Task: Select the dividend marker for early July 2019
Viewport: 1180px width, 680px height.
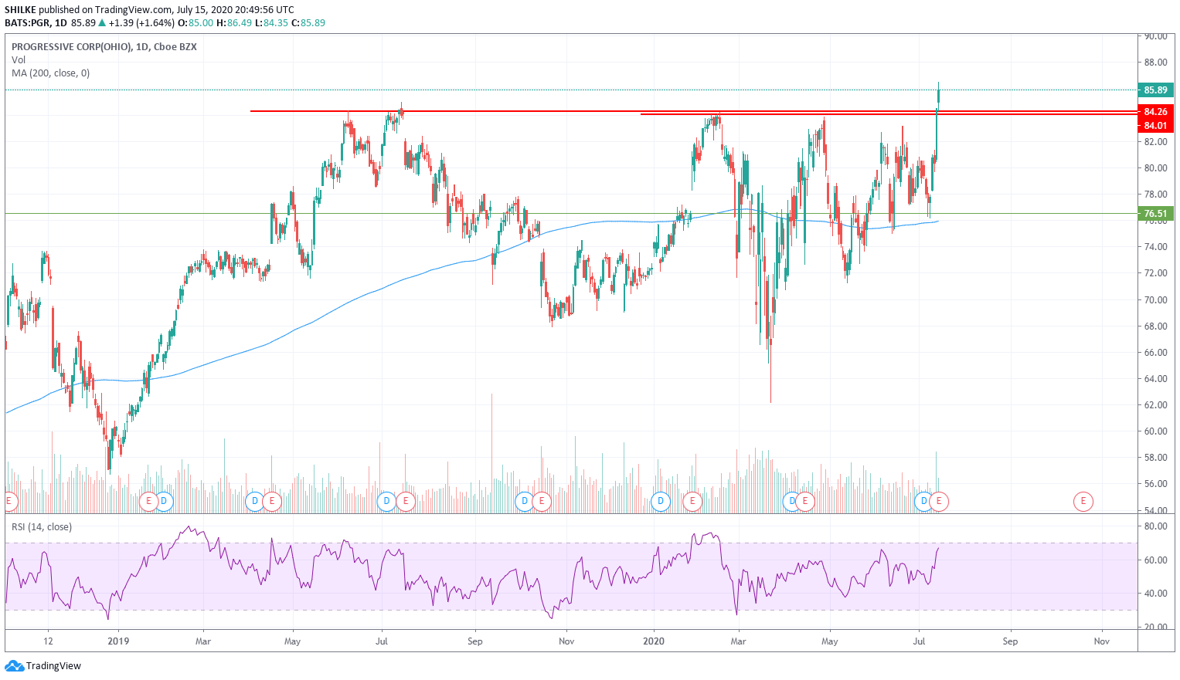Action: coord(387,501)
